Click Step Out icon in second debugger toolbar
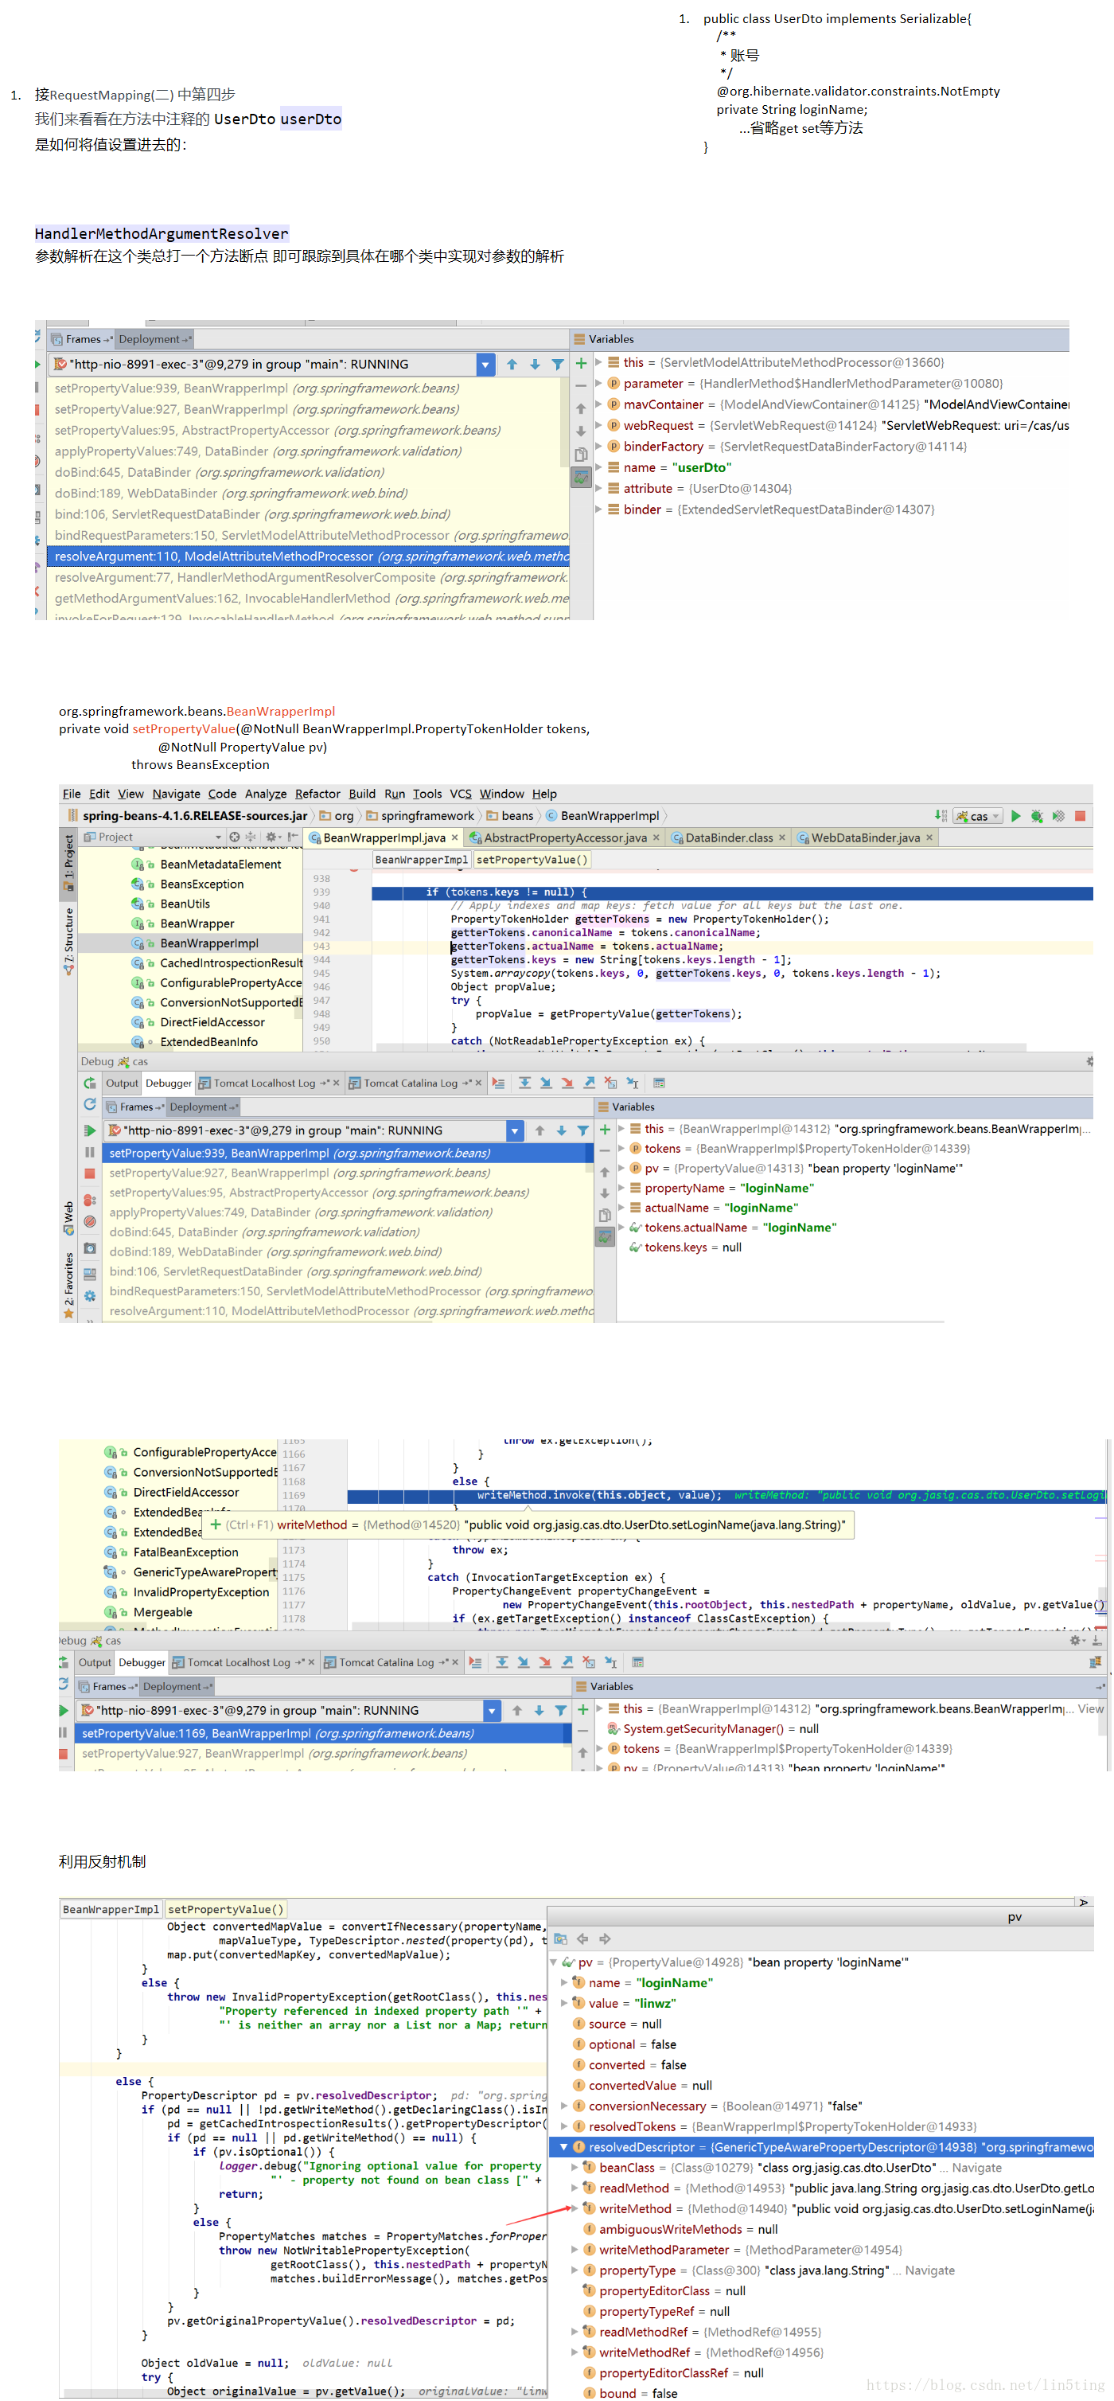Screen dimensions: 1114x2401 click(x=589, y=1082)
